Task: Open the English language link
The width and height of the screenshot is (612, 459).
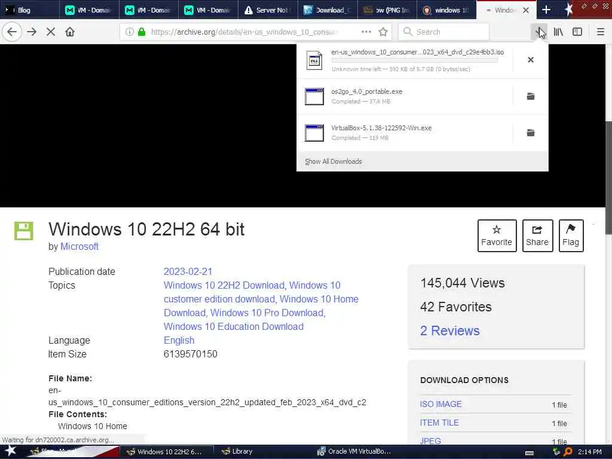Action: click(x=179, y=340)
